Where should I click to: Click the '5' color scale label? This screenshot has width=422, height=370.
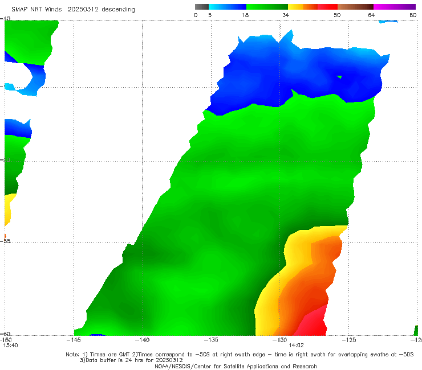pyautogui.click(x=210, y=15)
